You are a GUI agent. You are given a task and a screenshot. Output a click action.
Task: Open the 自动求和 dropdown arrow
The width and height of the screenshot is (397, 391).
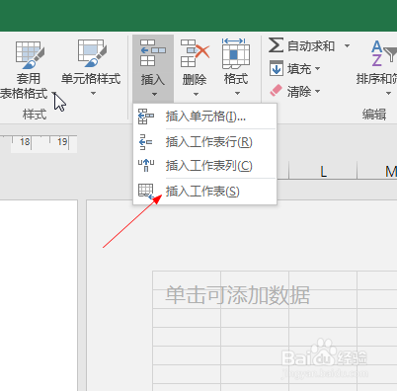(x=347, y=45)
